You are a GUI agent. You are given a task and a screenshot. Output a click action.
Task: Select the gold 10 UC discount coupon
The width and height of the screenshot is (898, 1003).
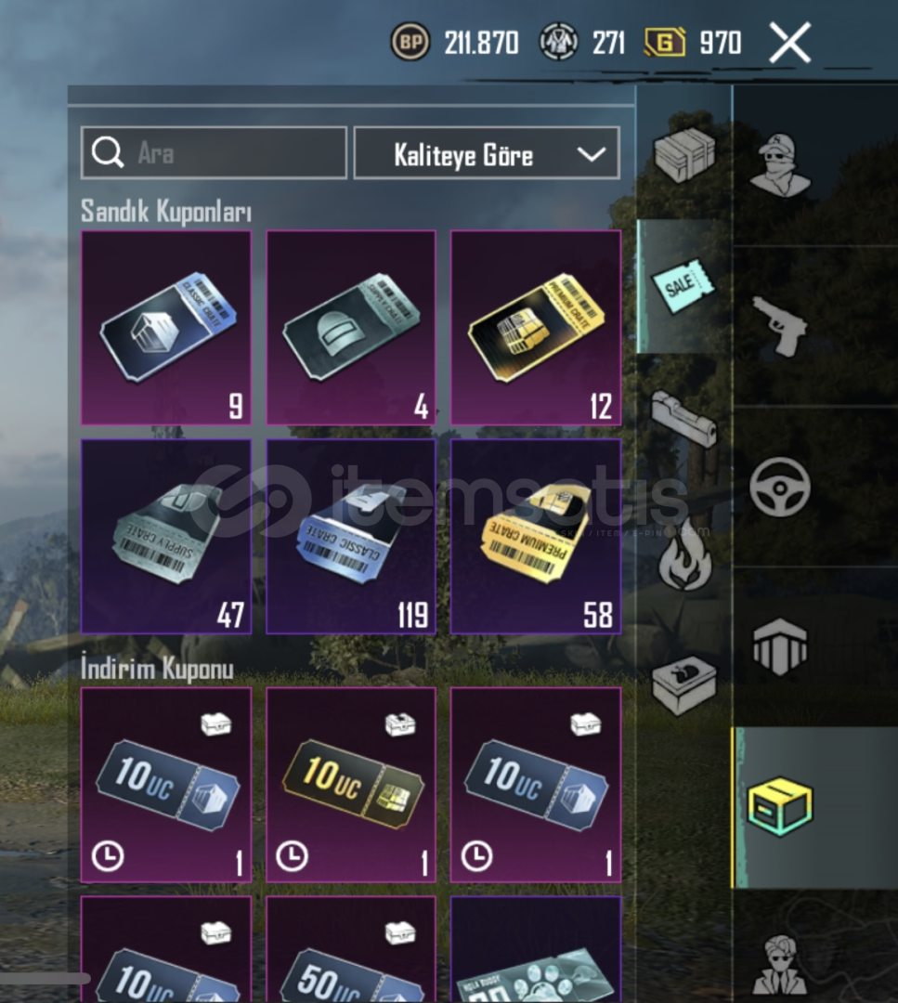click(x=351, y=785)
